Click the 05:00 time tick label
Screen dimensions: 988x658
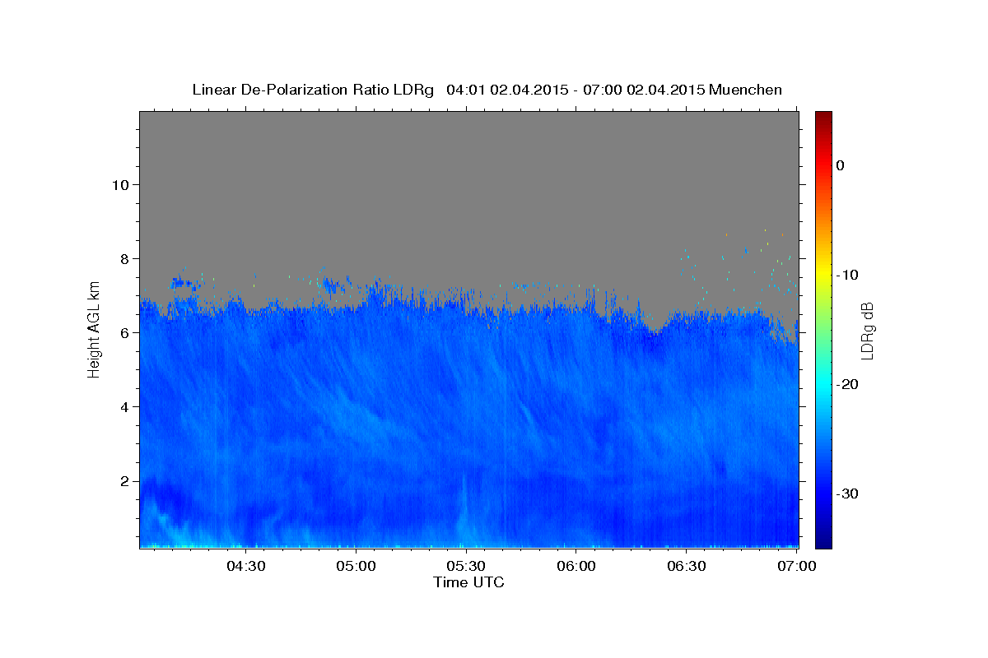pyautogui.click(x=356, y=566)
